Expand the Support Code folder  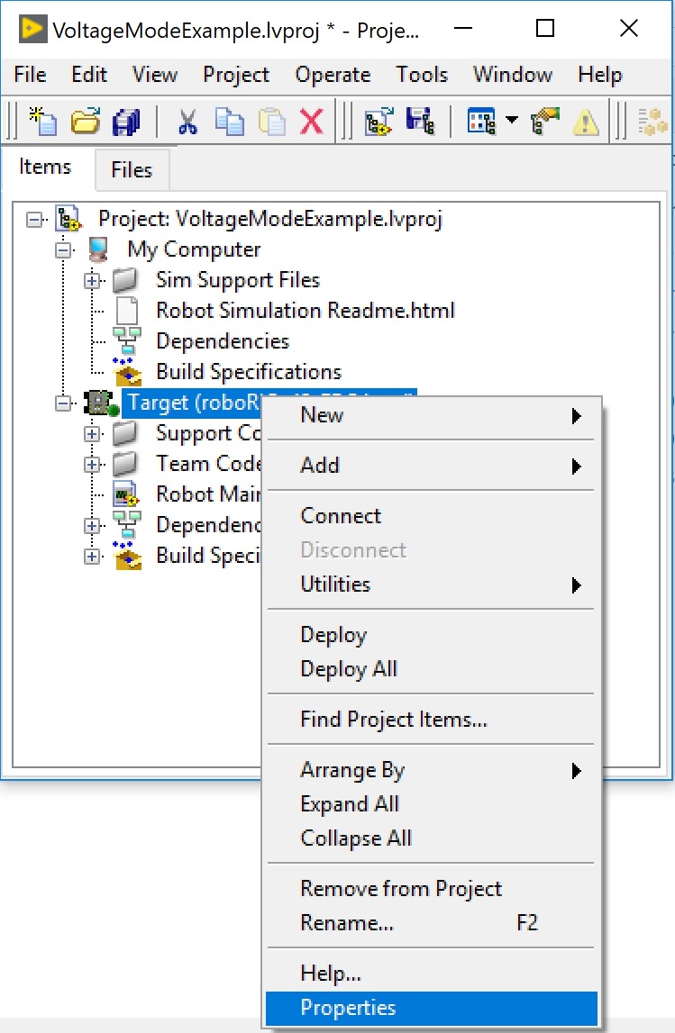pyautogui.click(x=93, y=433)
